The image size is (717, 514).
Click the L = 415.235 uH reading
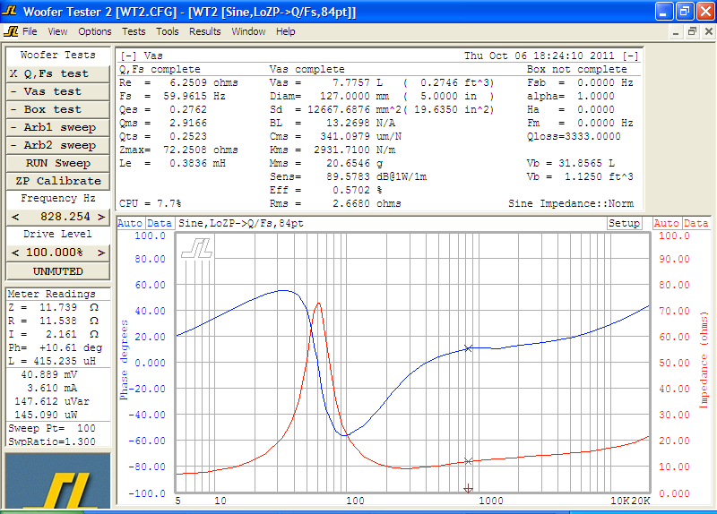coord(52,361)
